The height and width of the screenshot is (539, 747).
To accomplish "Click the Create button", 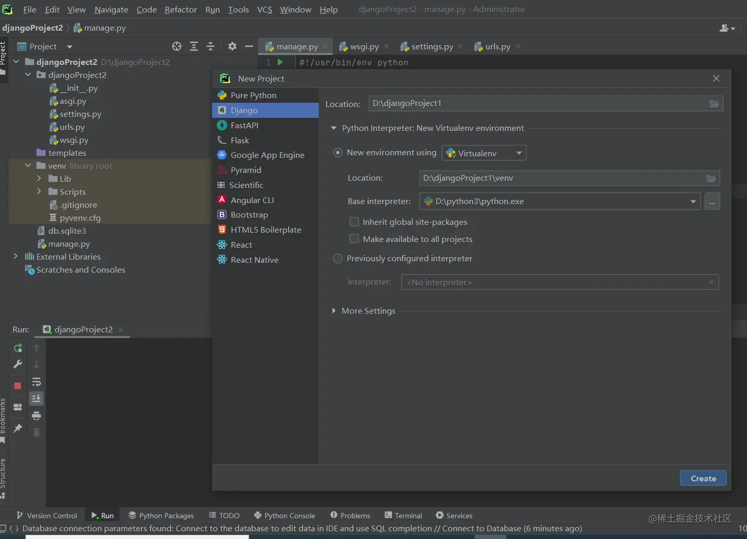I will point(703,478).
